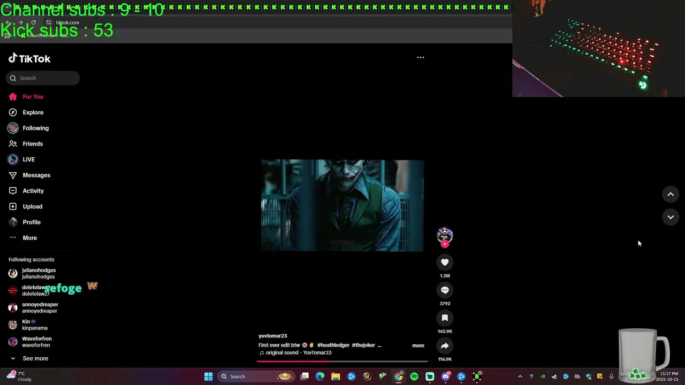Go to previous video with up chevron

pos(671,195)
